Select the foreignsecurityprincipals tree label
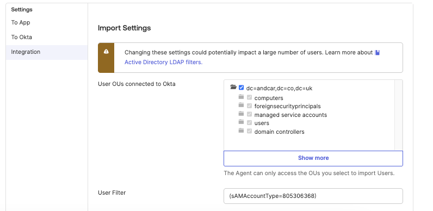 (287, 107)
